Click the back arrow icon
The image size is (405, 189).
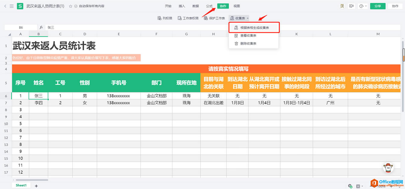[5, 6]
